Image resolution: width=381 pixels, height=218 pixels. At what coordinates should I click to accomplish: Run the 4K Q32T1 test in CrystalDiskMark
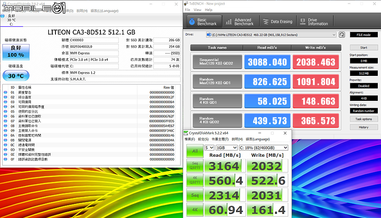tap(195, 180)
